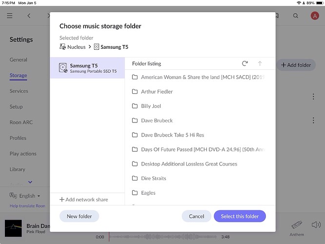This screenshot has width=325, height=244.
Task: Navigate back with the back arrow
Action: tap(29, 16)
